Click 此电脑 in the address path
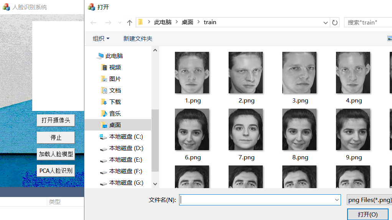Screen dimensions: 392x220 [x=163, y=22]
